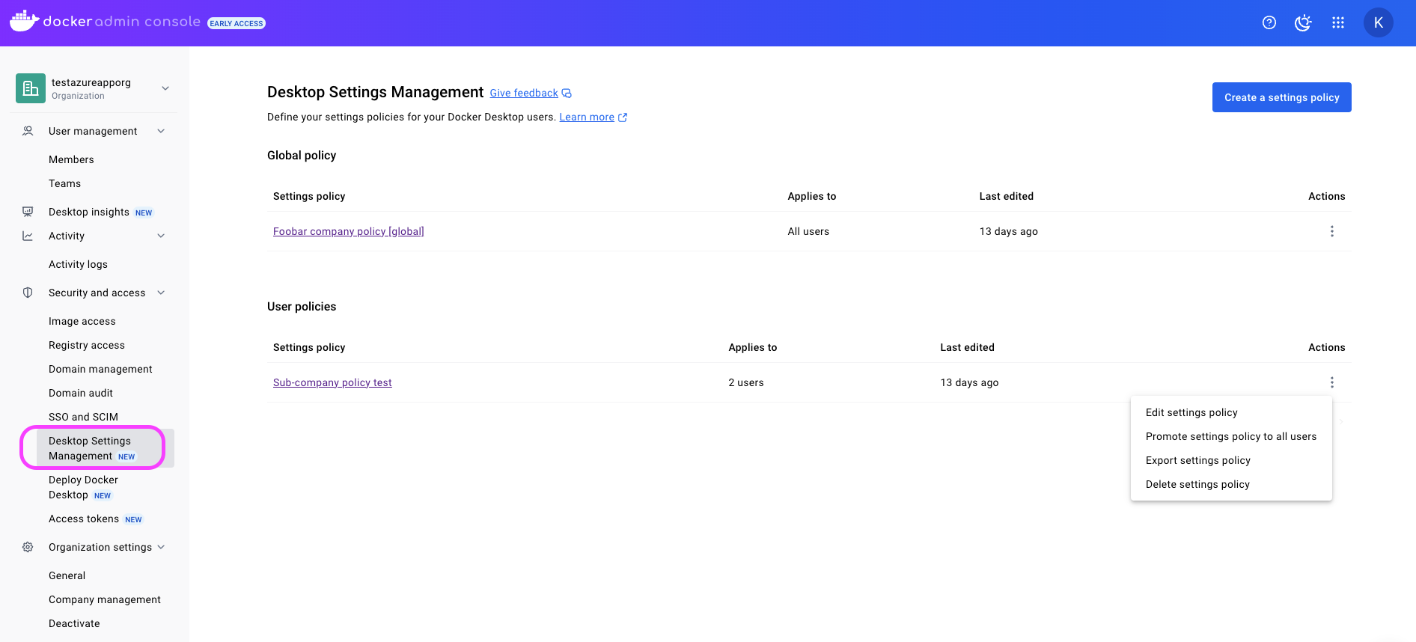Screen dimensions: 1416x642
Task: Open the K user avatar menu
Action: [x=1378, y=22]
